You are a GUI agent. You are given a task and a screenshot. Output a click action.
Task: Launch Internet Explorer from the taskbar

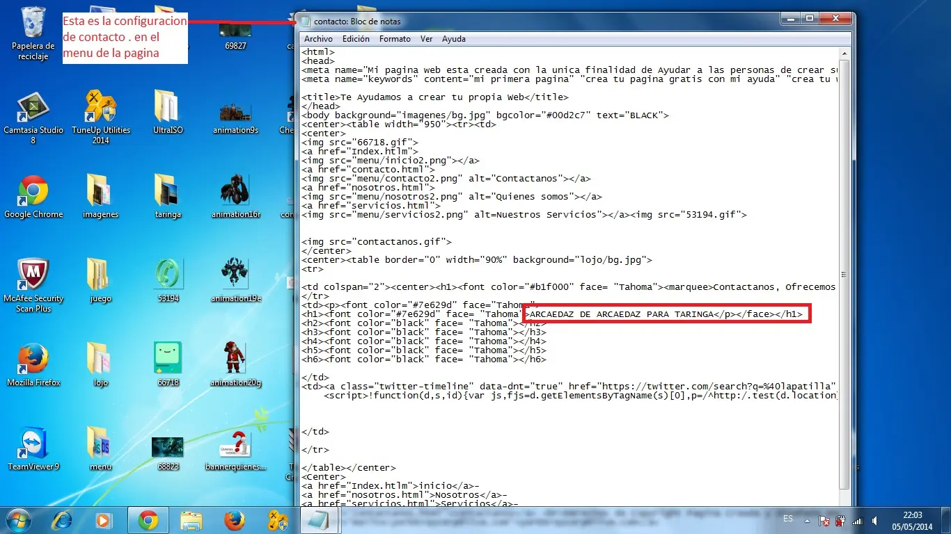pyautogui.click(x=62, y=519)
